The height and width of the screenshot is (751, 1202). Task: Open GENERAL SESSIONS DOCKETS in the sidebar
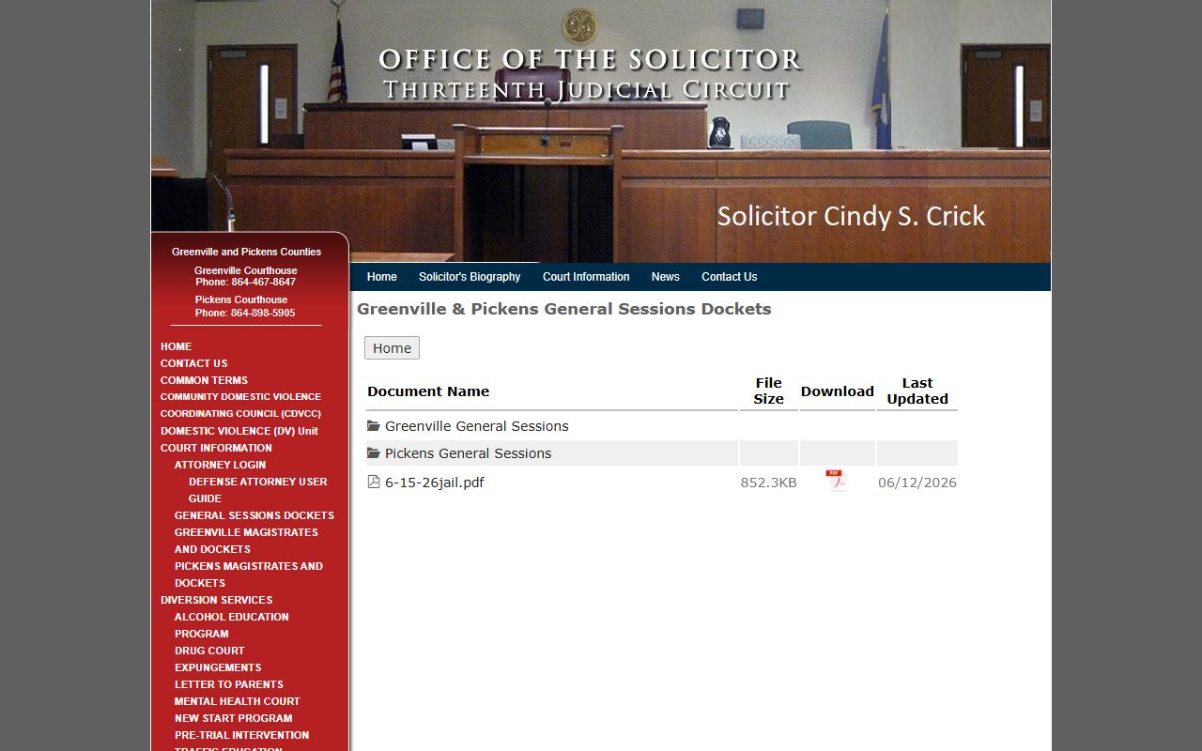[x=254, y=515]
